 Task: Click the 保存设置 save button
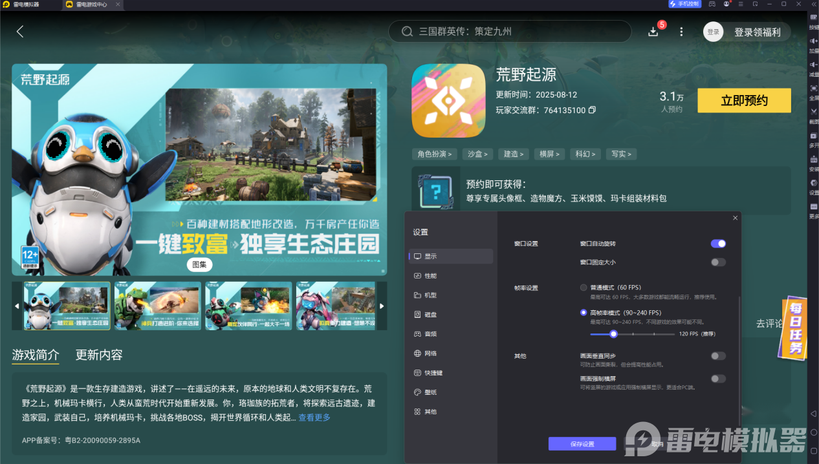(x=582, y=444)
